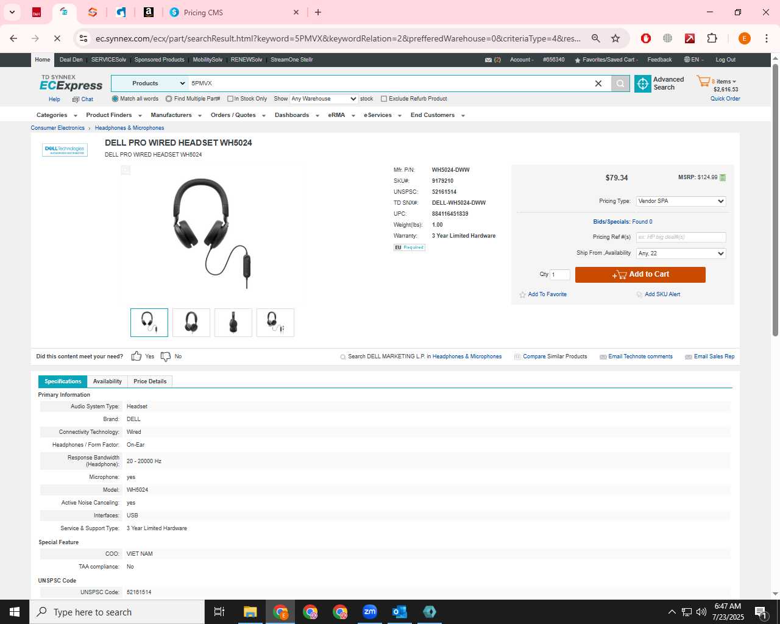
Task: Open Outlook from the taskbar
Action: [x=400, y=612]
